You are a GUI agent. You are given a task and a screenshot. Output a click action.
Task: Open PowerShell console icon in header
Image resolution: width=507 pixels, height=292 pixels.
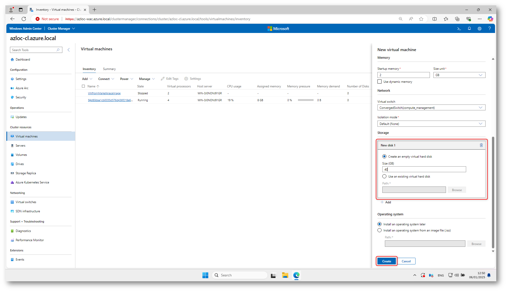tap(459, 29)
